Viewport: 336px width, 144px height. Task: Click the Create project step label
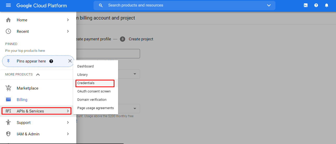tap(141, 39)
